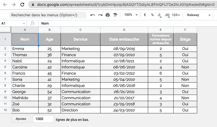The image size is (217, 127).
Task: Select column D header
Action: click(x=124, y=30)
